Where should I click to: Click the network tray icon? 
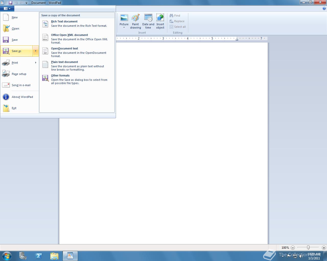click(x=295, y=256)
